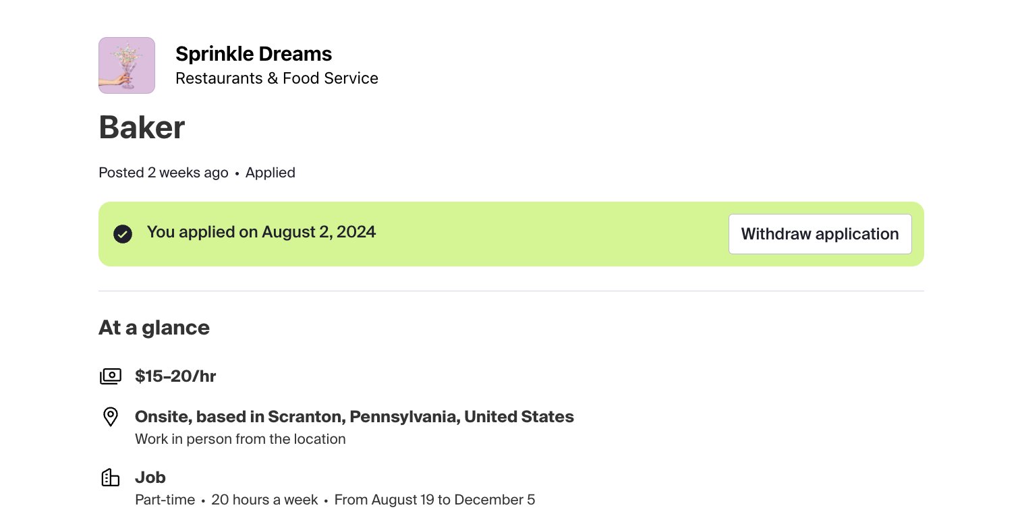Click the Work in person from the location text
The height and width of the screenshot is (518, 1020).
240,439
